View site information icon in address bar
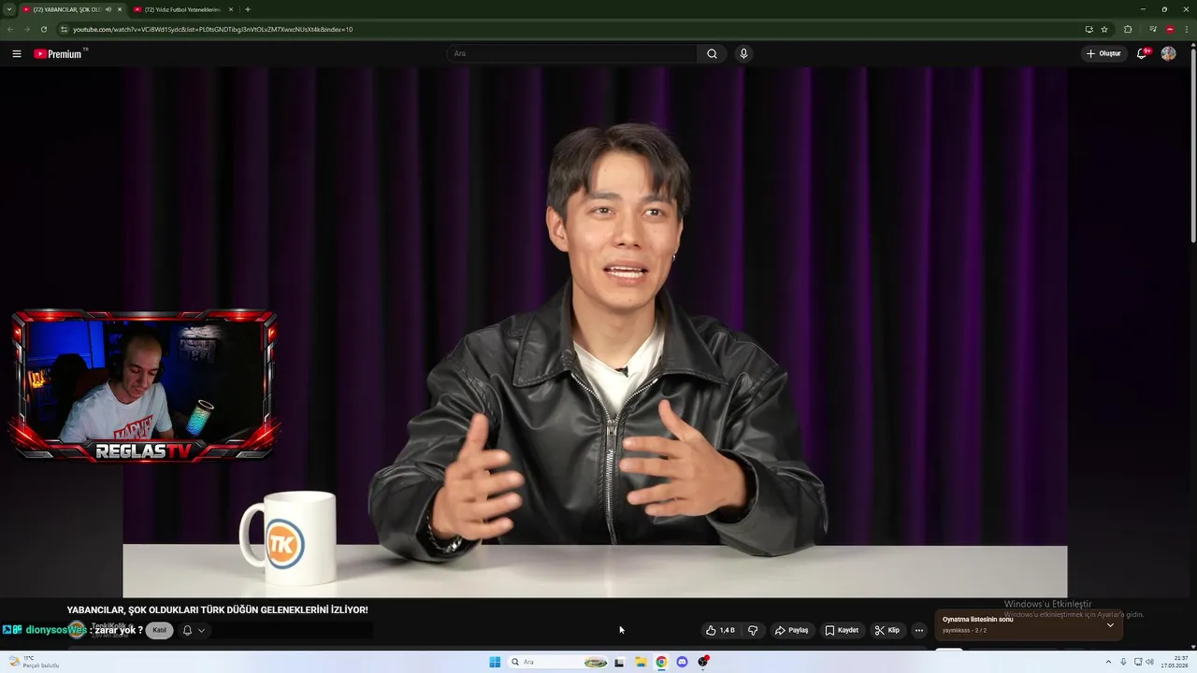This screenshot has height=673, width=1197. click(64, 29)
